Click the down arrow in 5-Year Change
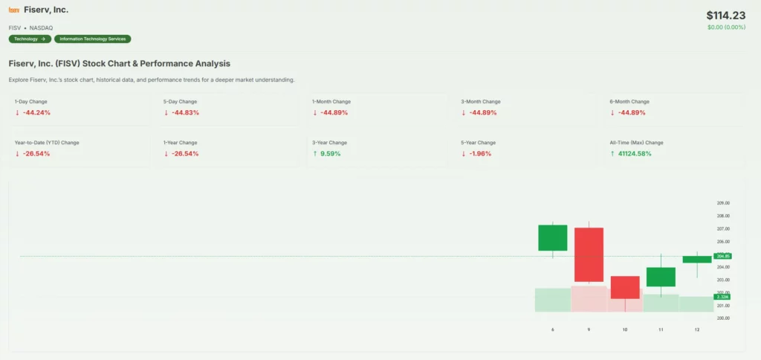The width and height of the screenshot is (761, 360). pyautogui.click(x=464, y=154)
